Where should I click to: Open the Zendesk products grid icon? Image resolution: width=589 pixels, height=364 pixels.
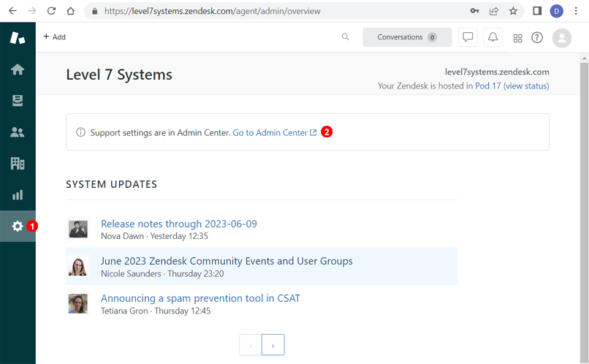517,38
